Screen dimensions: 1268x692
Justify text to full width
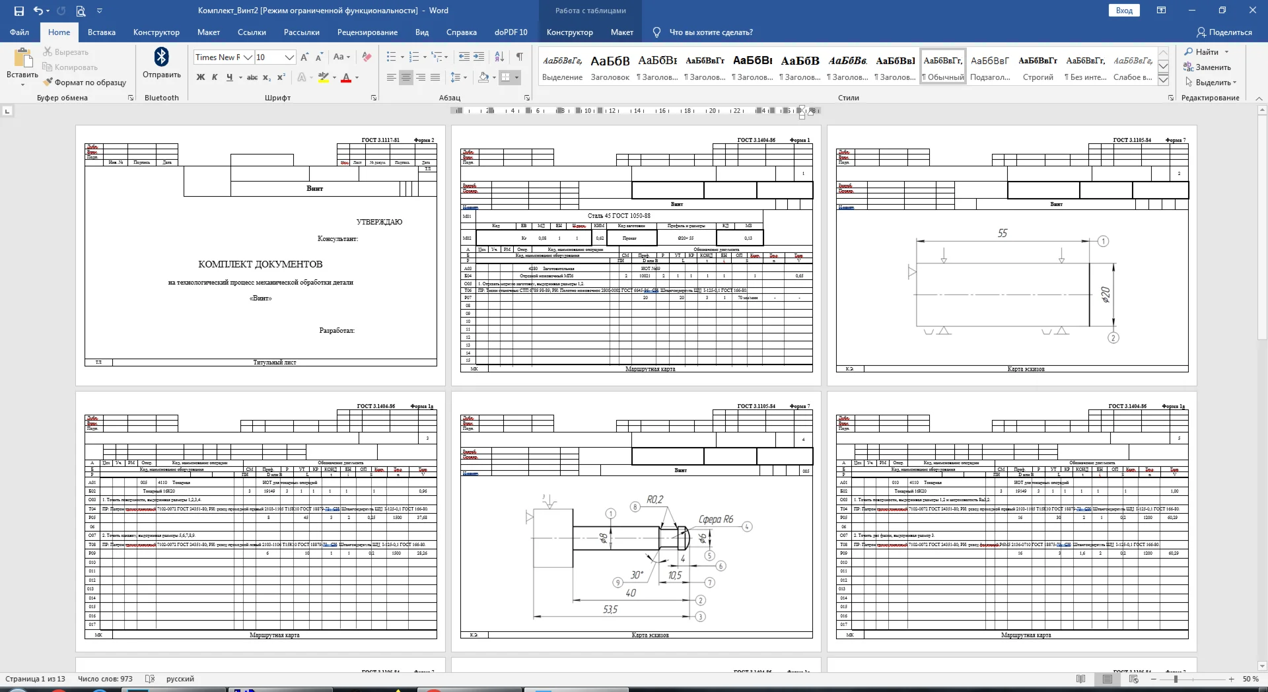tap(435, 78)
